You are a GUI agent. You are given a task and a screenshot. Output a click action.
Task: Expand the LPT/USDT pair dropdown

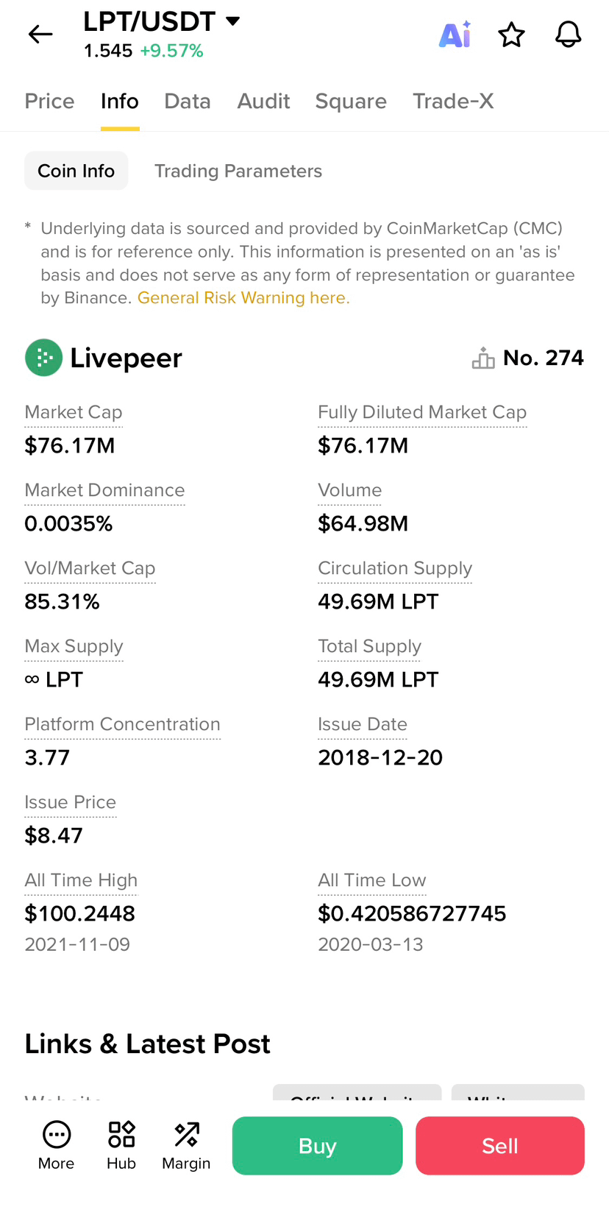pos(232,21)
